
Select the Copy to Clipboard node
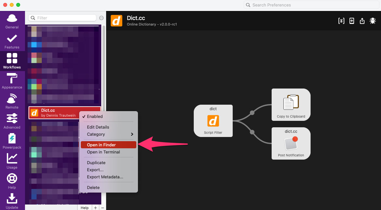(x=291, y=105)
